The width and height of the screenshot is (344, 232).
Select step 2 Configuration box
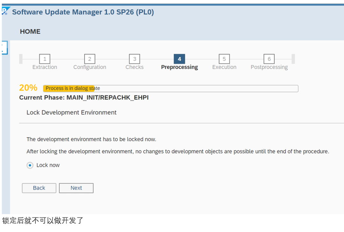[90, 59]
